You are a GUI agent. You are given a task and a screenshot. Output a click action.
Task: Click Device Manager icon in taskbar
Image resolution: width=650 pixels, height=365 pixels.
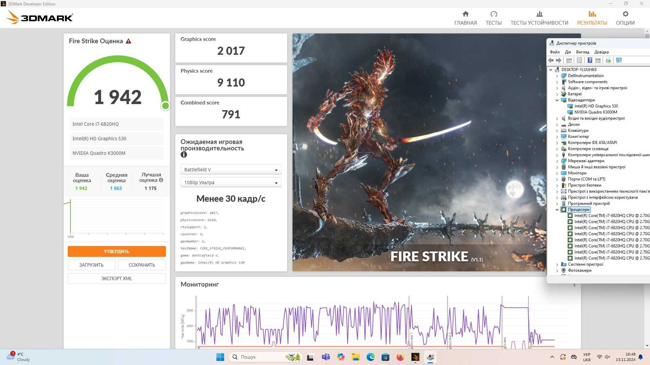[x=430, y=357]
